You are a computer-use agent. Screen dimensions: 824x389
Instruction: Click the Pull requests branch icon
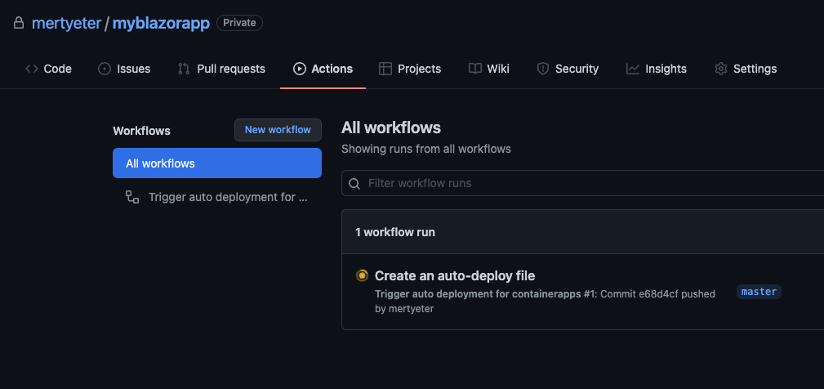(184, 69)
